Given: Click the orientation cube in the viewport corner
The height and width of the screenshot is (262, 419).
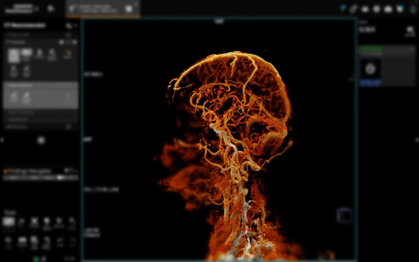Looking at the screenshot, I should 345,216.
